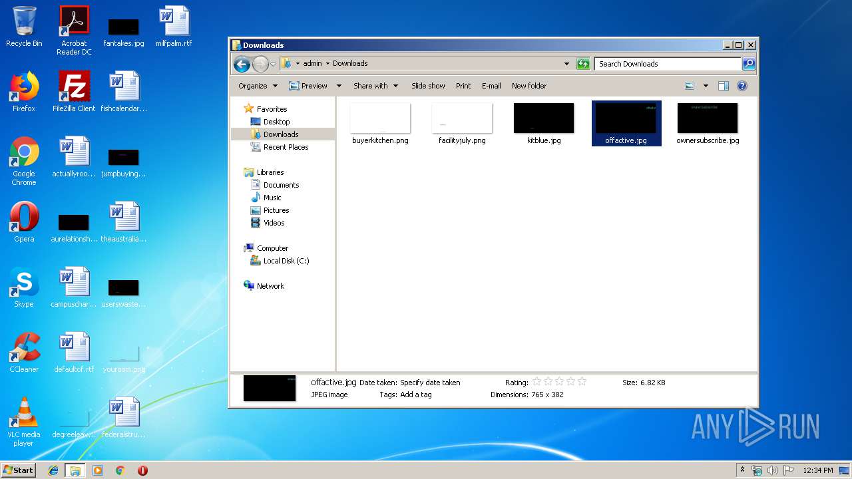
Task: Open recent pages dropdown near Forward
Action: pos(273,65)
